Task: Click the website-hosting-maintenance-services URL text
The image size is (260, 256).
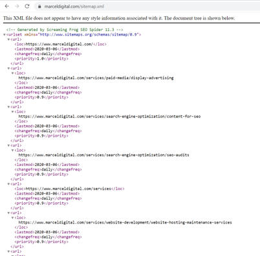Action: pyautogui.click(x=125, y=222)
